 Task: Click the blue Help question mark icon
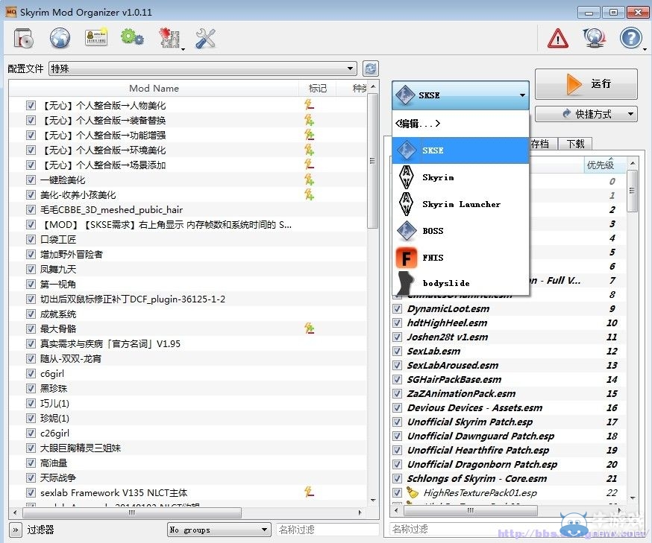[x=631, y=39]
